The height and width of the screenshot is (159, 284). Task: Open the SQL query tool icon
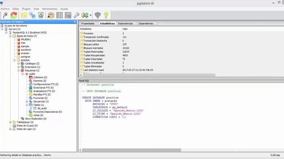point(51,15)
